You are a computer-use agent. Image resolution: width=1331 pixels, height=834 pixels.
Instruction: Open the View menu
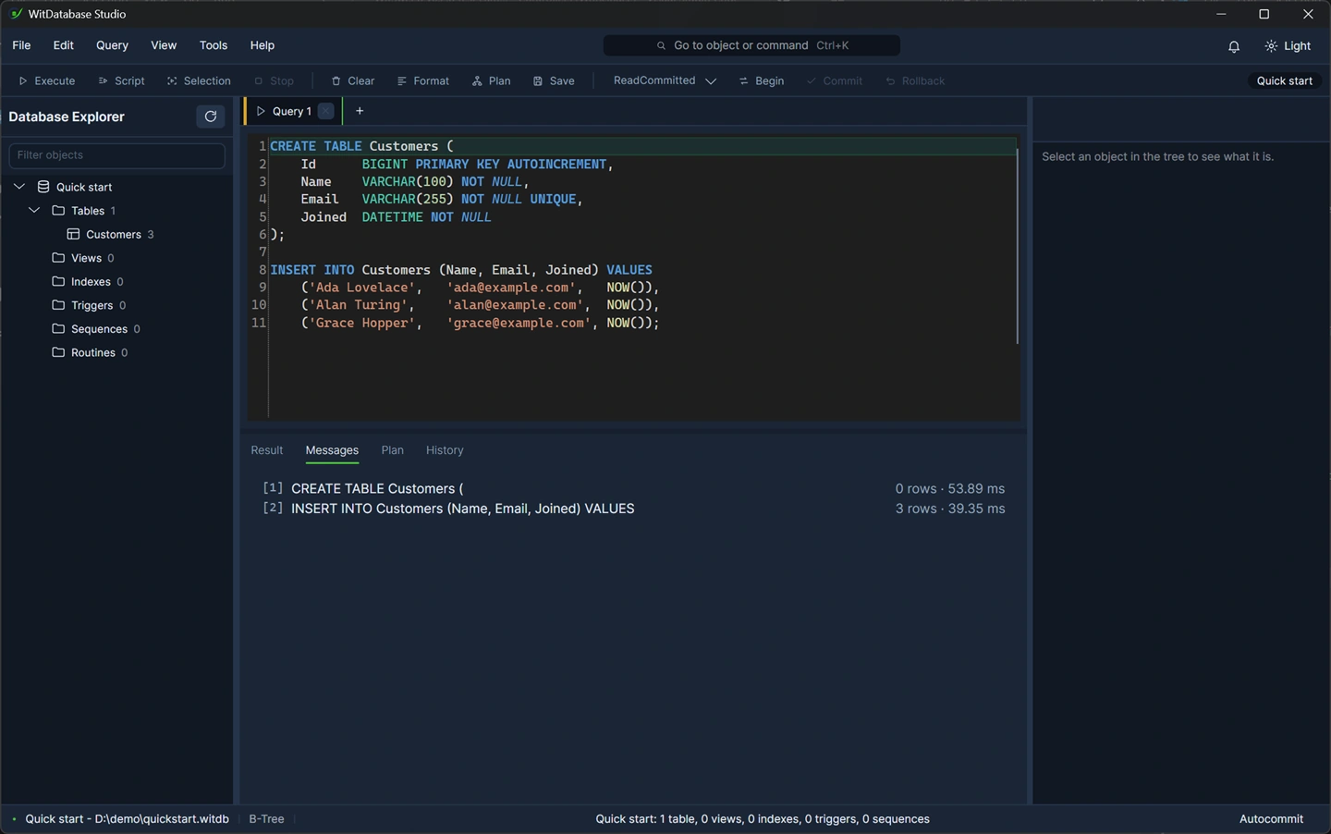(164, 45)
